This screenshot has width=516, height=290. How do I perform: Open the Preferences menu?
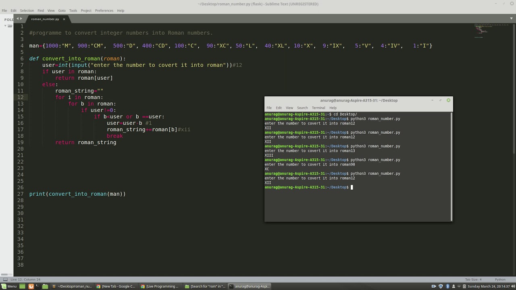tap(104, 10)
